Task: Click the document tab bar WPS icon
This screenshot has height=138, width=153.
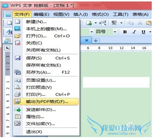Action: coord(7,40)
